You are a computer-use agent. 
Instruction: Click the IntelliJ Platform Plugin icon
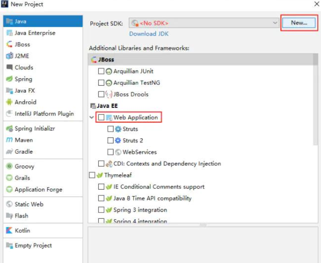pyautogui.click(x=9, y=113)
